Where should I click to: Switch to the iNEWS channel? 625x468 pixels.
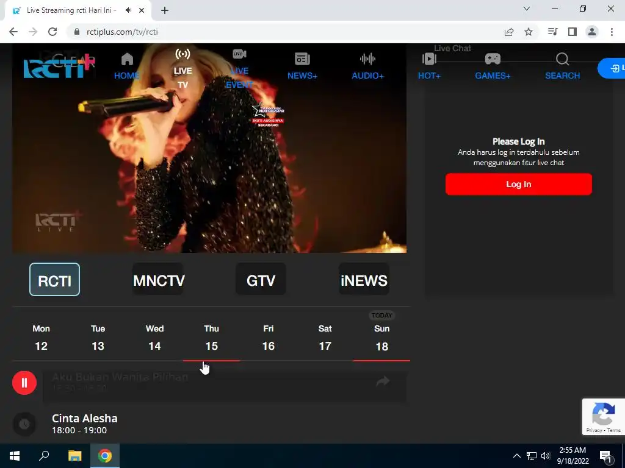(x=364, y=279)
